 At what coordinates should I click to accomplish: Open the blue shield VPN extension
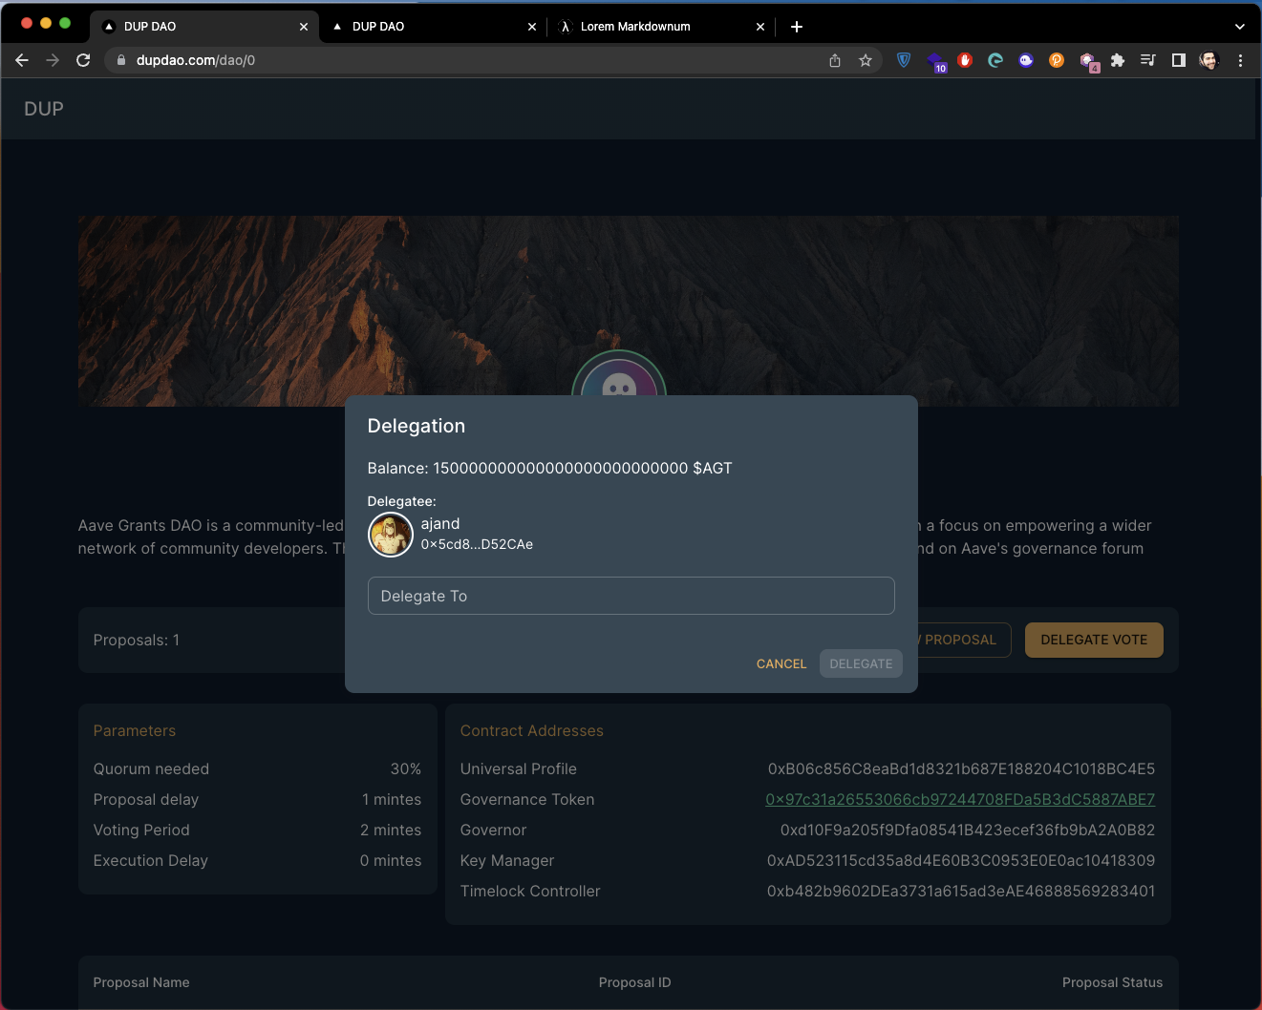(904, 60)
